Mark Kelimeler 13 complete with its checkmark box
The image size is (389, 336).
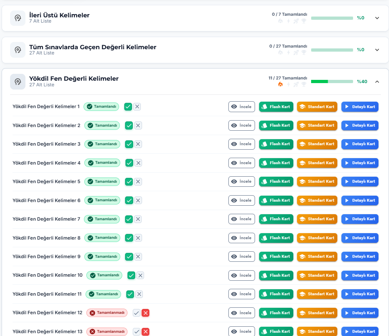136,332
